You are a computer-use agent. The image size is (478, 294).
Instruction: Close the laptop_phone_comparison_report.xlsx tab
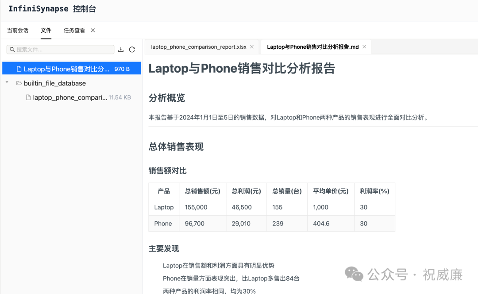click(x=251, y=46)
